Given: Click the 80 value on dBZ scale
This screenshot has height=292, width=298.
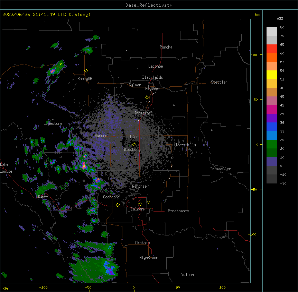Looking at the screenshot, I should [x=282, y=27].
